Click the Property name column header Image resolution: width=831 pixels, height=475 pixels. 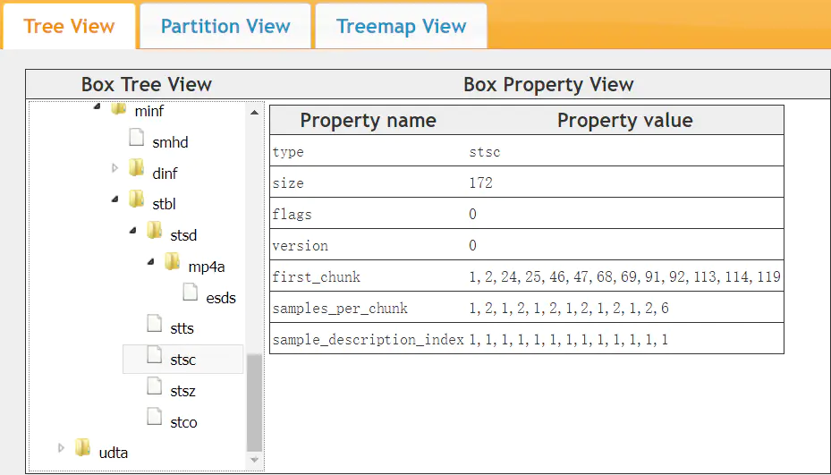coord(368,121)
